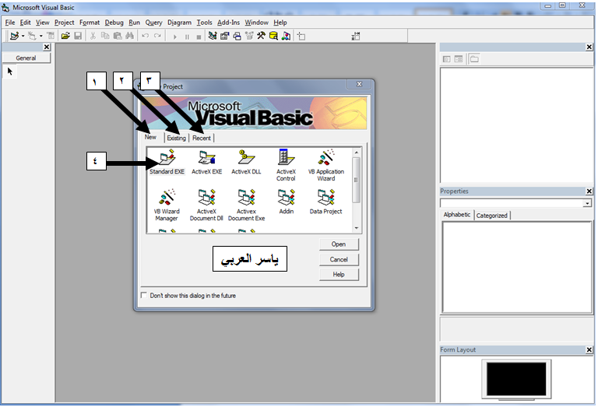
Task: Select the VB Application Wizard icon
Action: coord(326,165)
